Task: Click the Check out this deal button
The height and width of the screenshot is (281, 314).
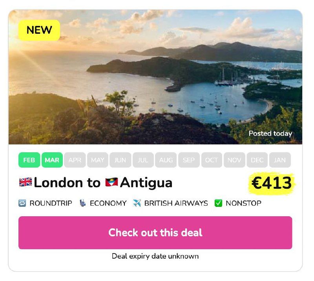Action: point(155,233)
